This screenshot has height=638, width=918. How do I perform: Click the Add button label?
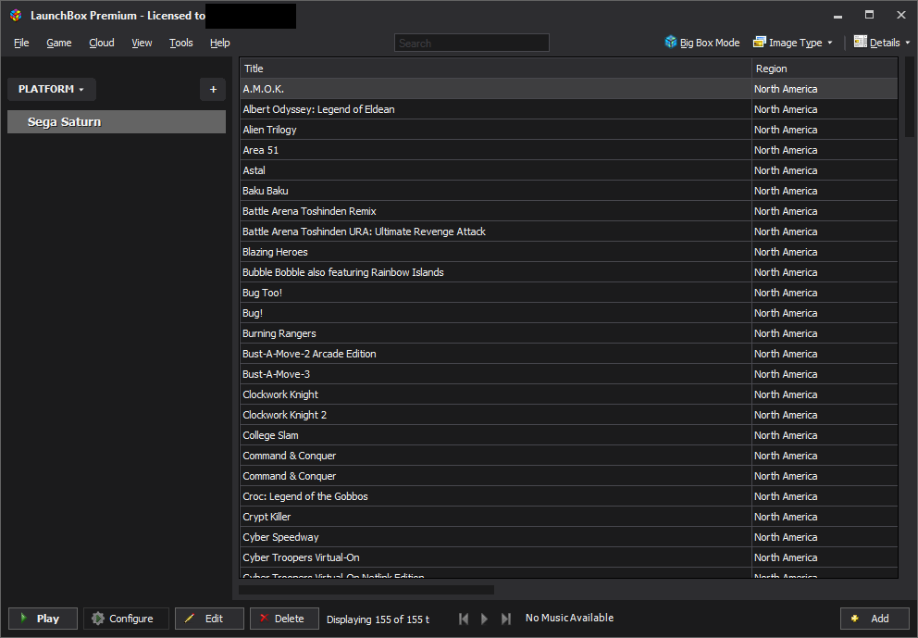click(x=879, y=619)
